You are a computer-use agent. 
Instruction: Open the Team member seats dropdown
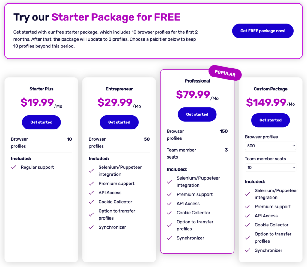pos(270,168)
